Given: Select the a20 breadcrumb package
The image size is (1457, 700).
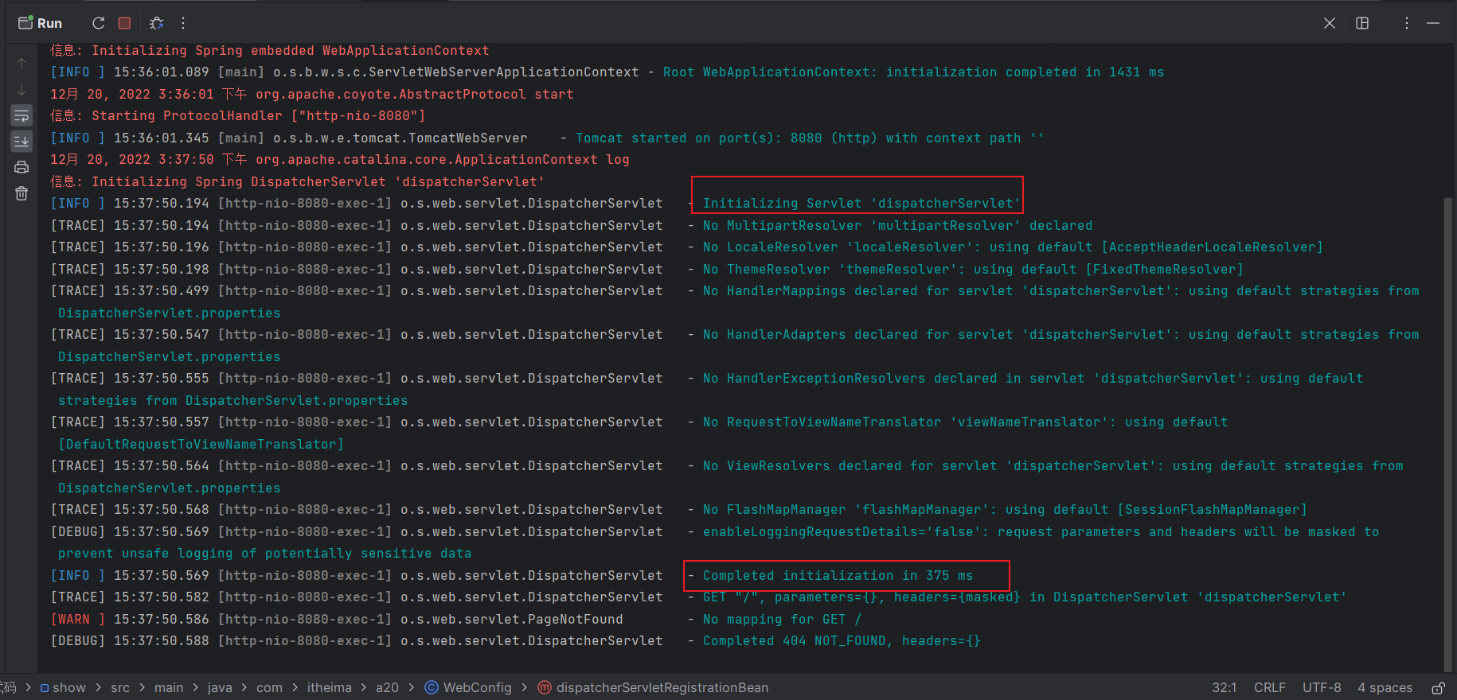Looking at the screenshot, I should (x=387, y=687).
